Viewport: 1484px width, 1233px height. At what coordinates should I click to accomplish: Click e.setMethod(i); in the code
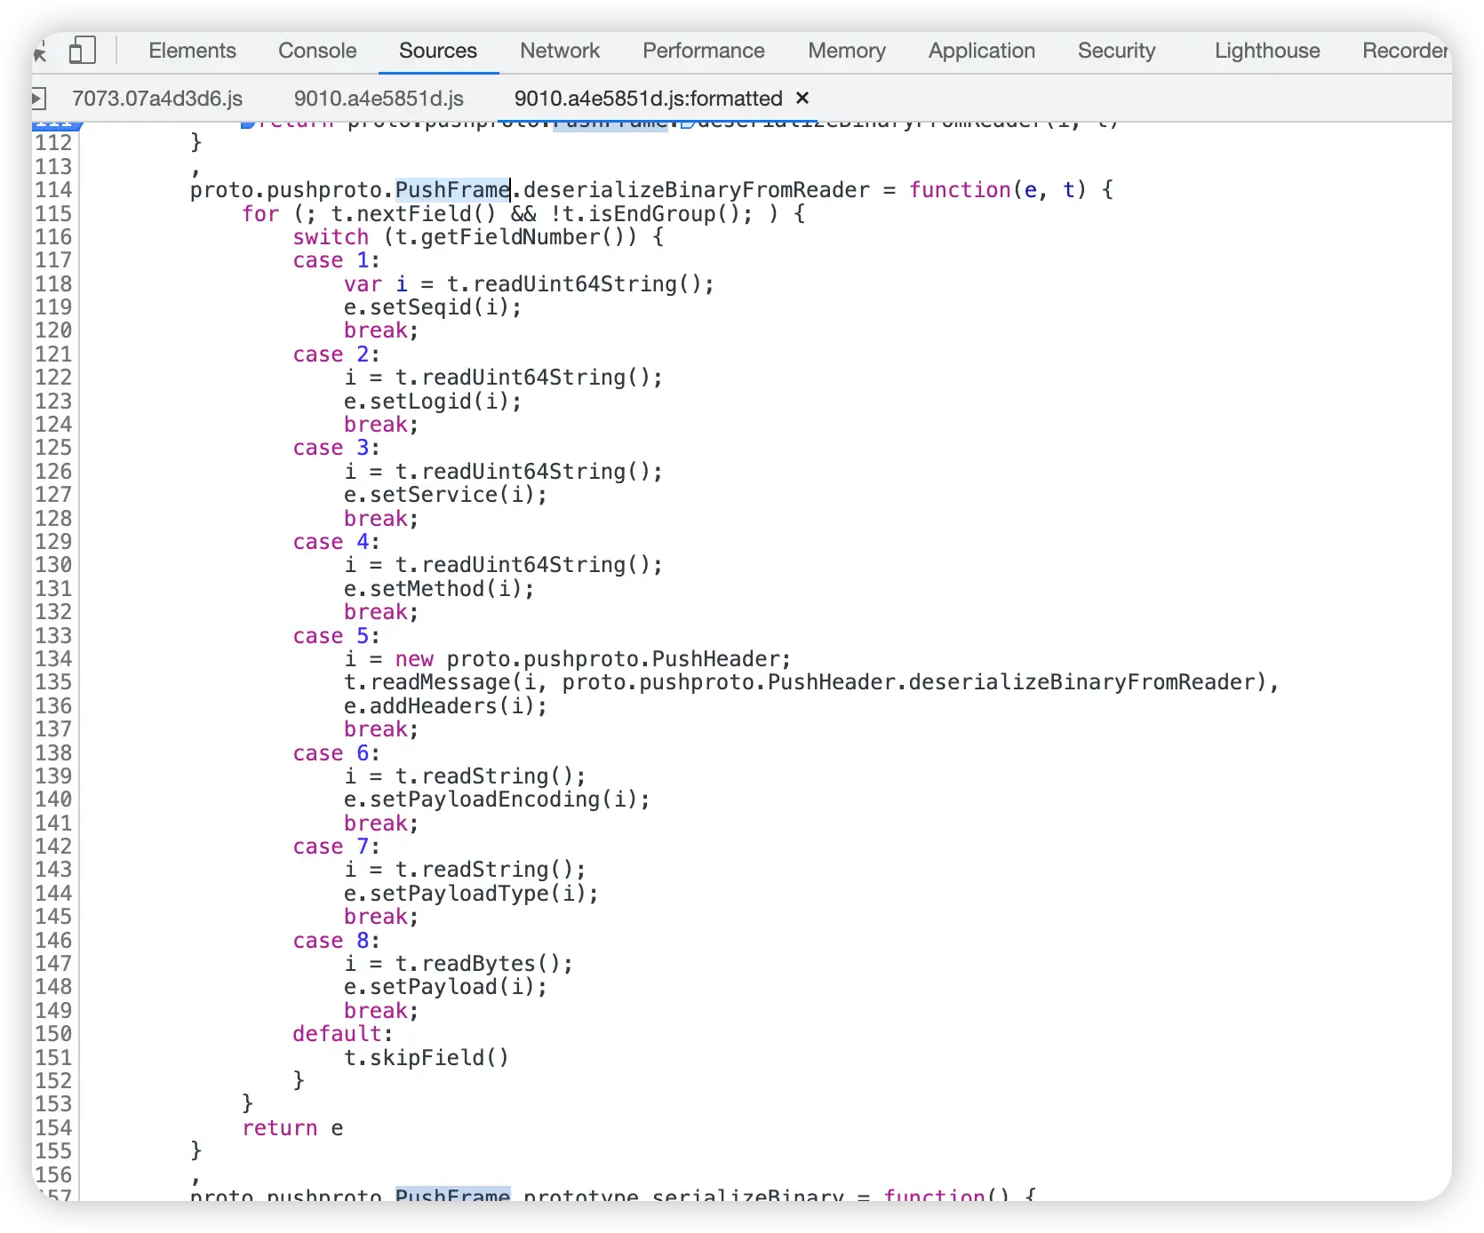(439, 589)
